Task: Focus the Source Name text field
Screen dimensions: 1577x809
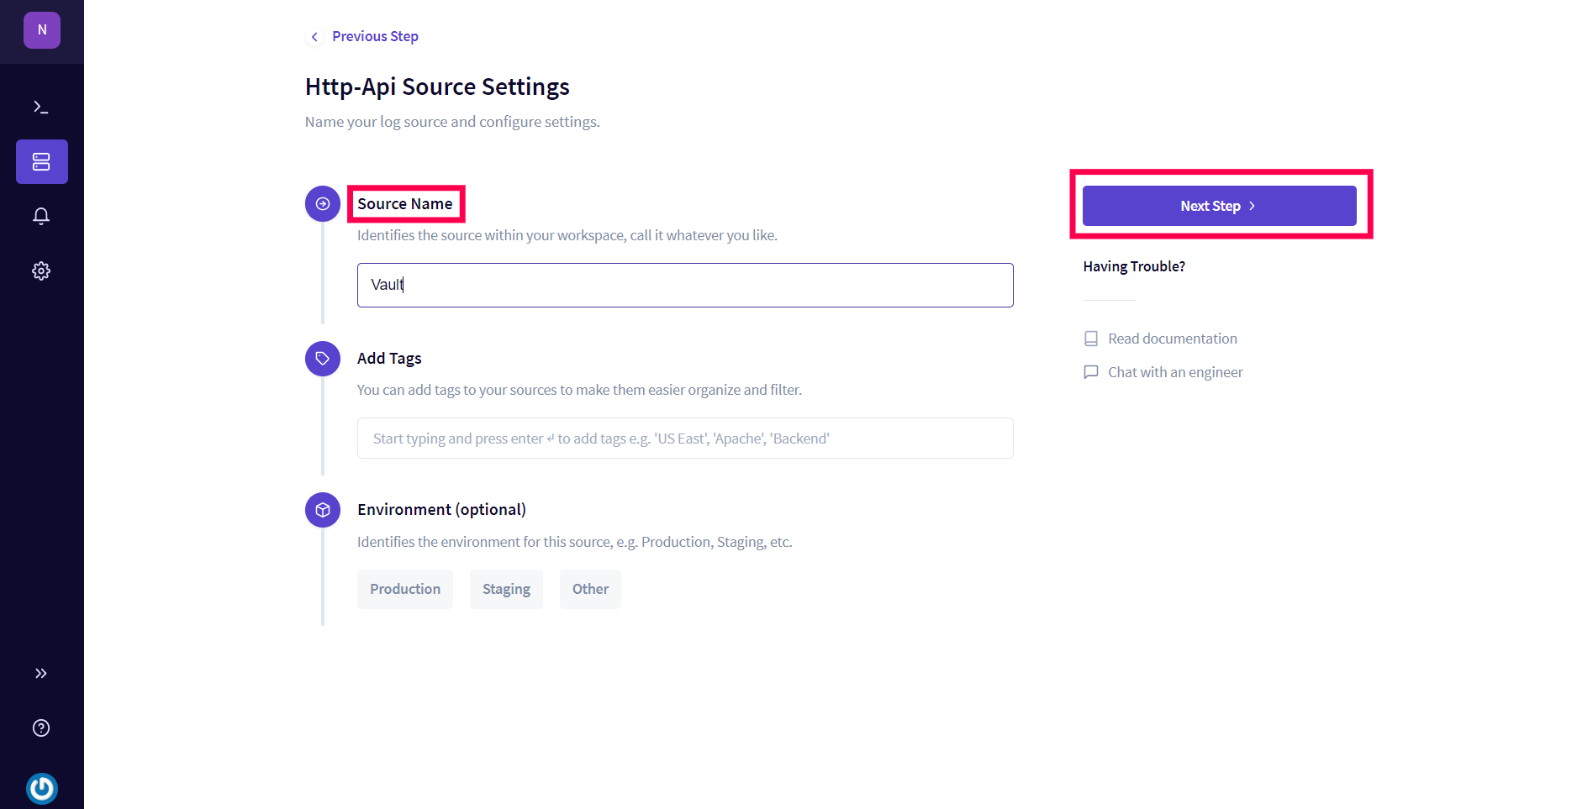Action: click(x=685, y=285)
